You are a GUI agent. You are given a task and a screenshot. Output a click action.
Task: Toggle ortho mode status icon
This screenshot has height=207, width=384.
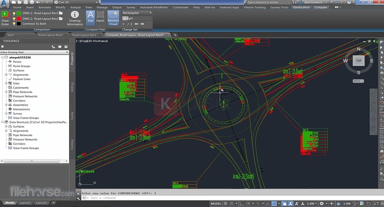coord(242,203)
